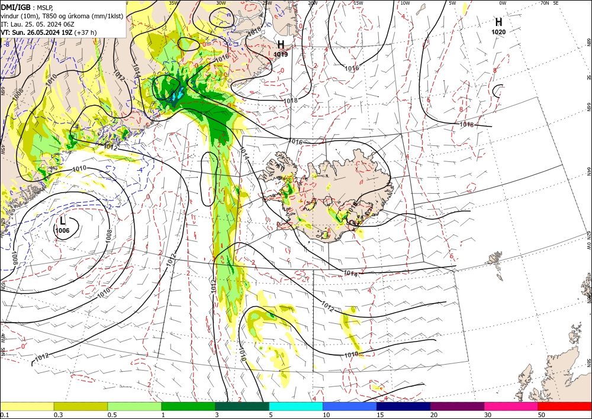Click the '70N' latitude label
This screenshot has width=592, height=419.
pyautogui.click(x=545, y=3)
